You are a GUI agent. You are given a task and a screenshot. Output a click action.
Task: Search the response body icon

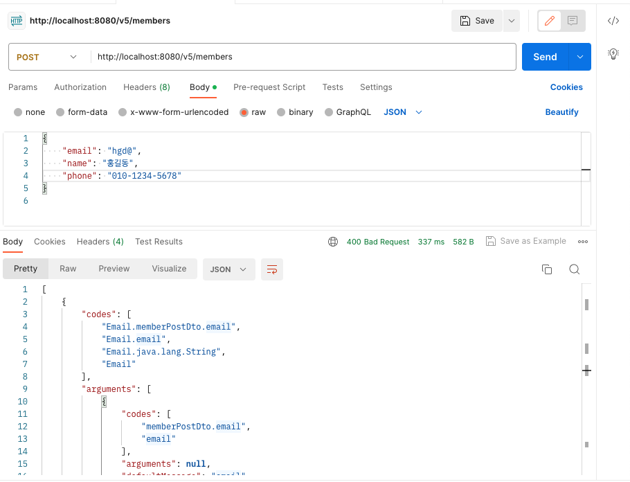574,269
